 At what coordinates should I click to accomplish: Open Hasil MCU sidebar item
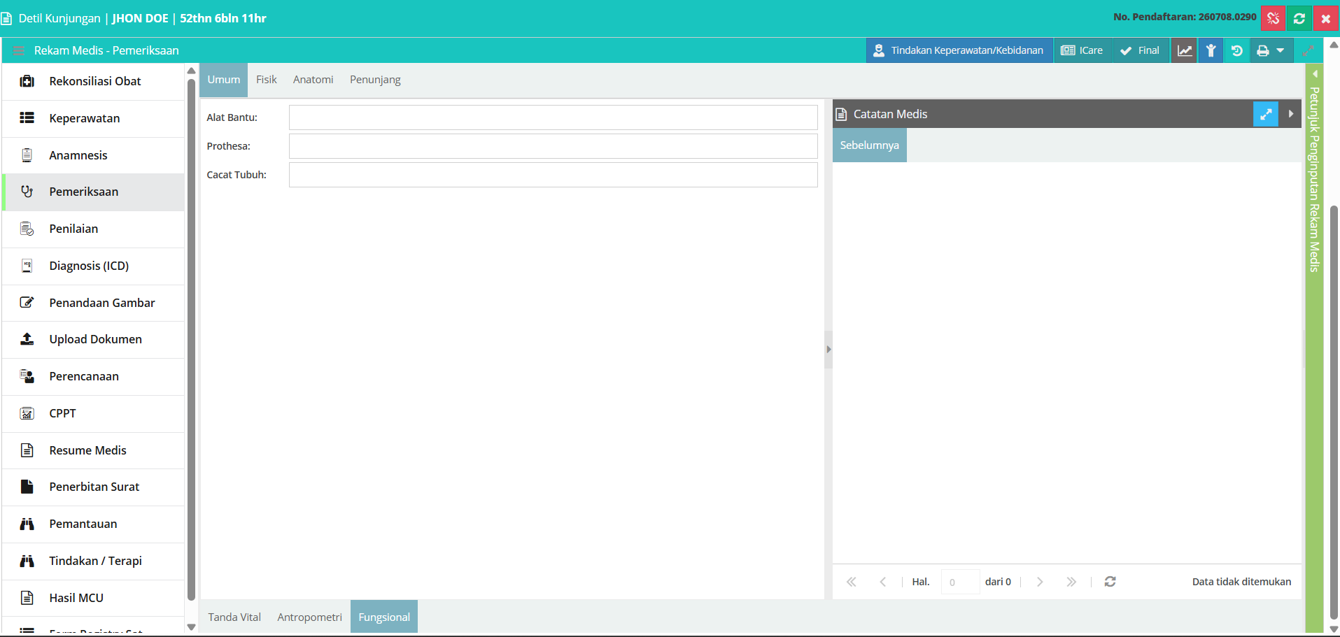(94, 598)
